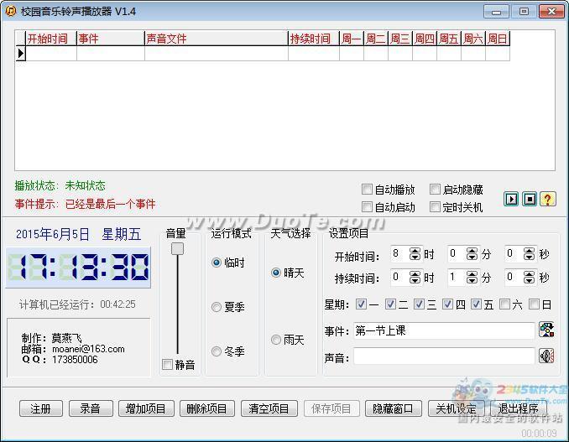Click the 录音 record button
This screenshot has width=569, height=442.
(91, 408)
